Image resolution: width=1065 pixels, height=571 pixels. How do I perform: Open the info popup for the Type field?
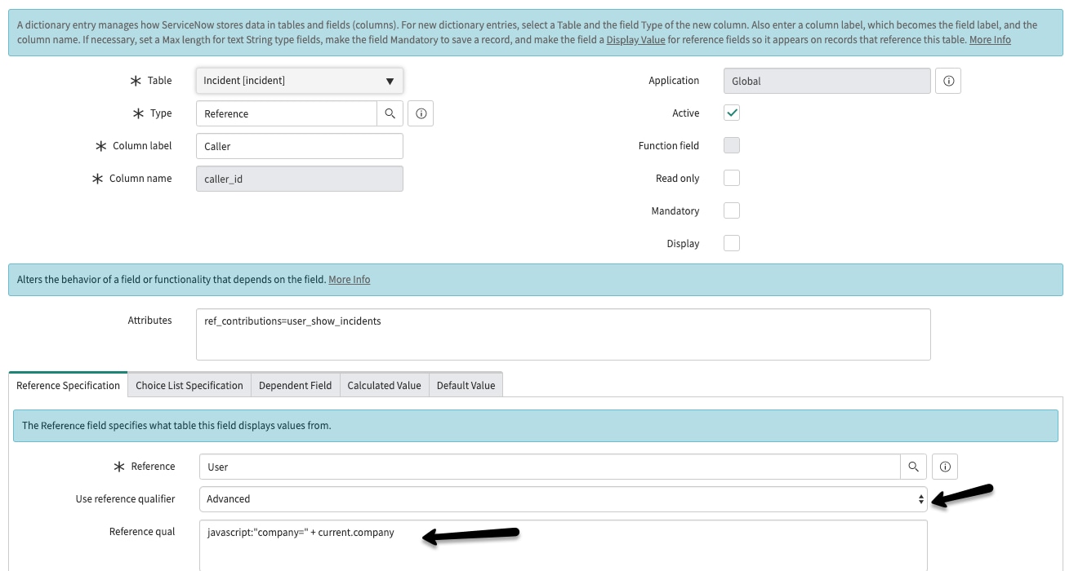[420, 113]
